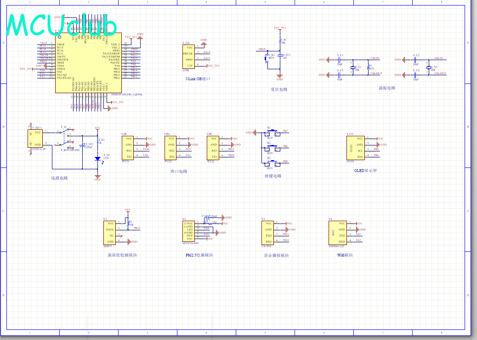
Task: Select the blue LED T_D1 symbol
Action: point(97,159)
